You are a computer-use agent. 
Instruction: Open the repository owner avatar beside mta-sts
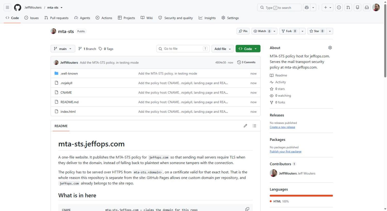[x=53, y=31]
